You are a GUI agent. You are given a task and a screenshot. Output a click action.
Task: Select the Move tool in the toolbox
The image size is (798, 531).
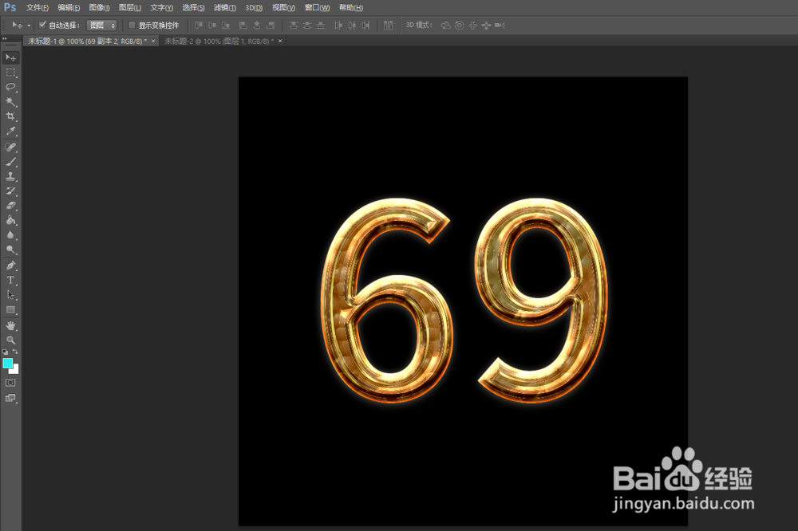pyautogui.click(x=10, y=57)
